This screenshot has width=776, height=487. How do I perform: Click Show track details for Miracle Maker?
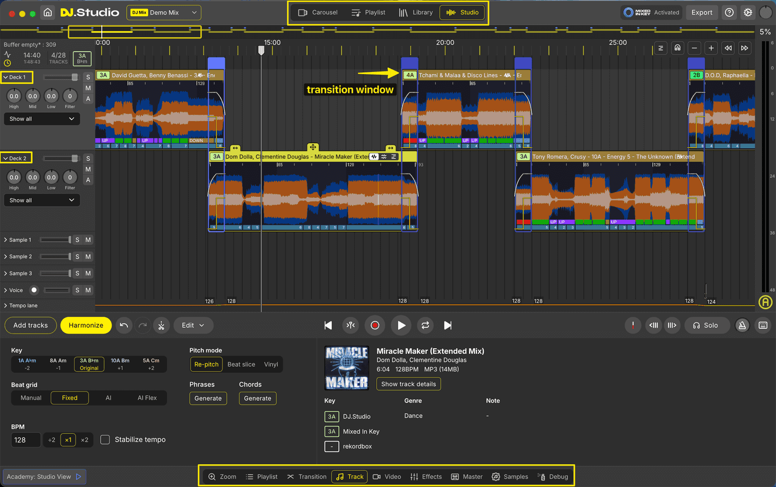coord(408,384)
